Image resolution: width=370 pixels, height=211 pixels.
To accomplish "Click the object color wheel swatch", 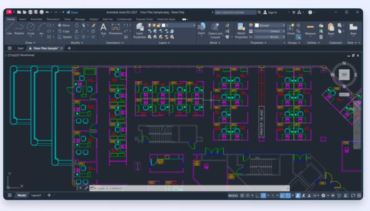I will click(250, 25).
